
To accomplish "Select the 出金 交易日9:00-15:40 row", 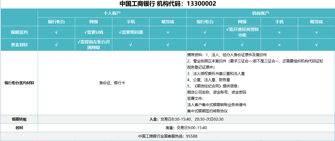I will click(186, 128).
